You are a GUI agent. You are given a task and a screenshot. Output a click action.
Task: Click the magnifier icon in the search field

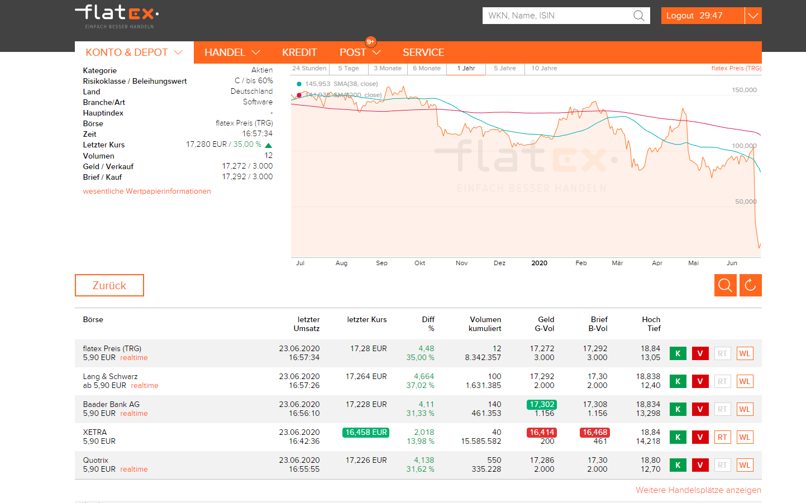click(x=638, y=16)
